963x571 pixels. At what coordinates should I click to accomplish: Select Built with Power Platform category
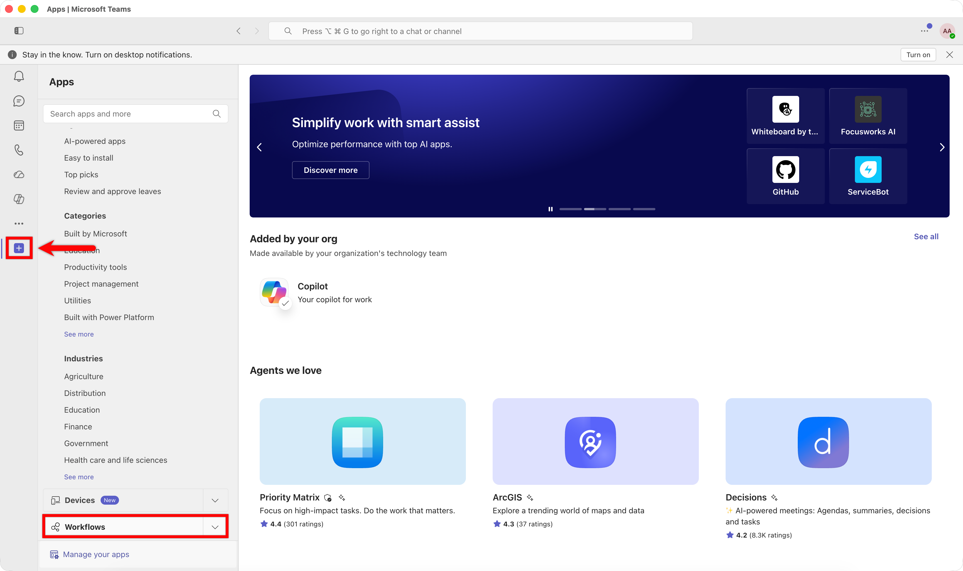pos(109,318)
